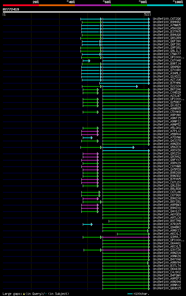Viewport: 186px width, 296px height.
Task: Open hit UniRef100_A5AXQ8
Action: tap(167, 29)
